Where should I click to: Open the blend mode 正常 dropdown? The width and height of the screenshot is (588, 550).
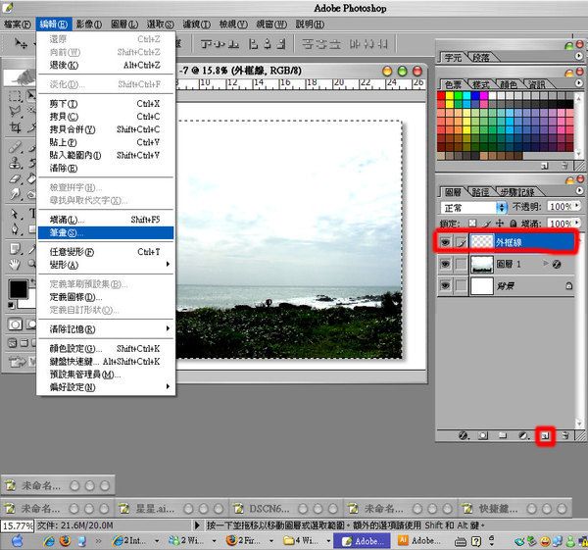[502, 208]
